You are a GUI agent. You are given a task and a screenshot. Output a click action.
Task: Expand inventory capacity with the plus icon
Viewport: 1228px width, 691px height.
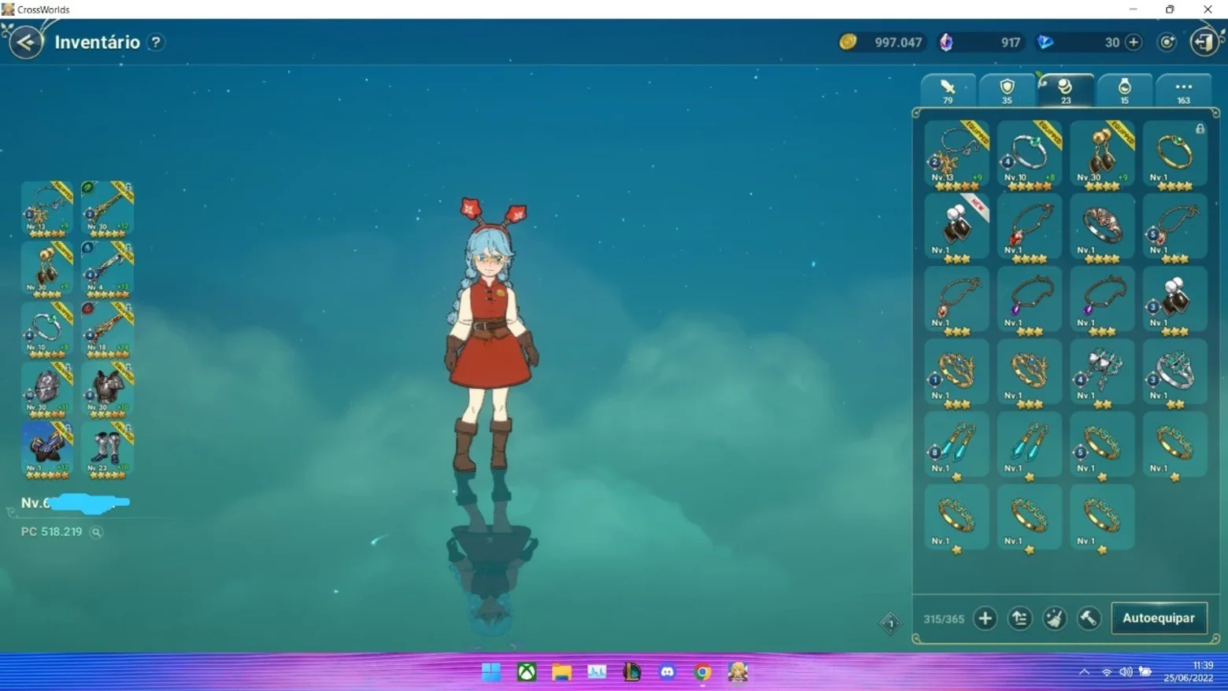tap(985, 619)
